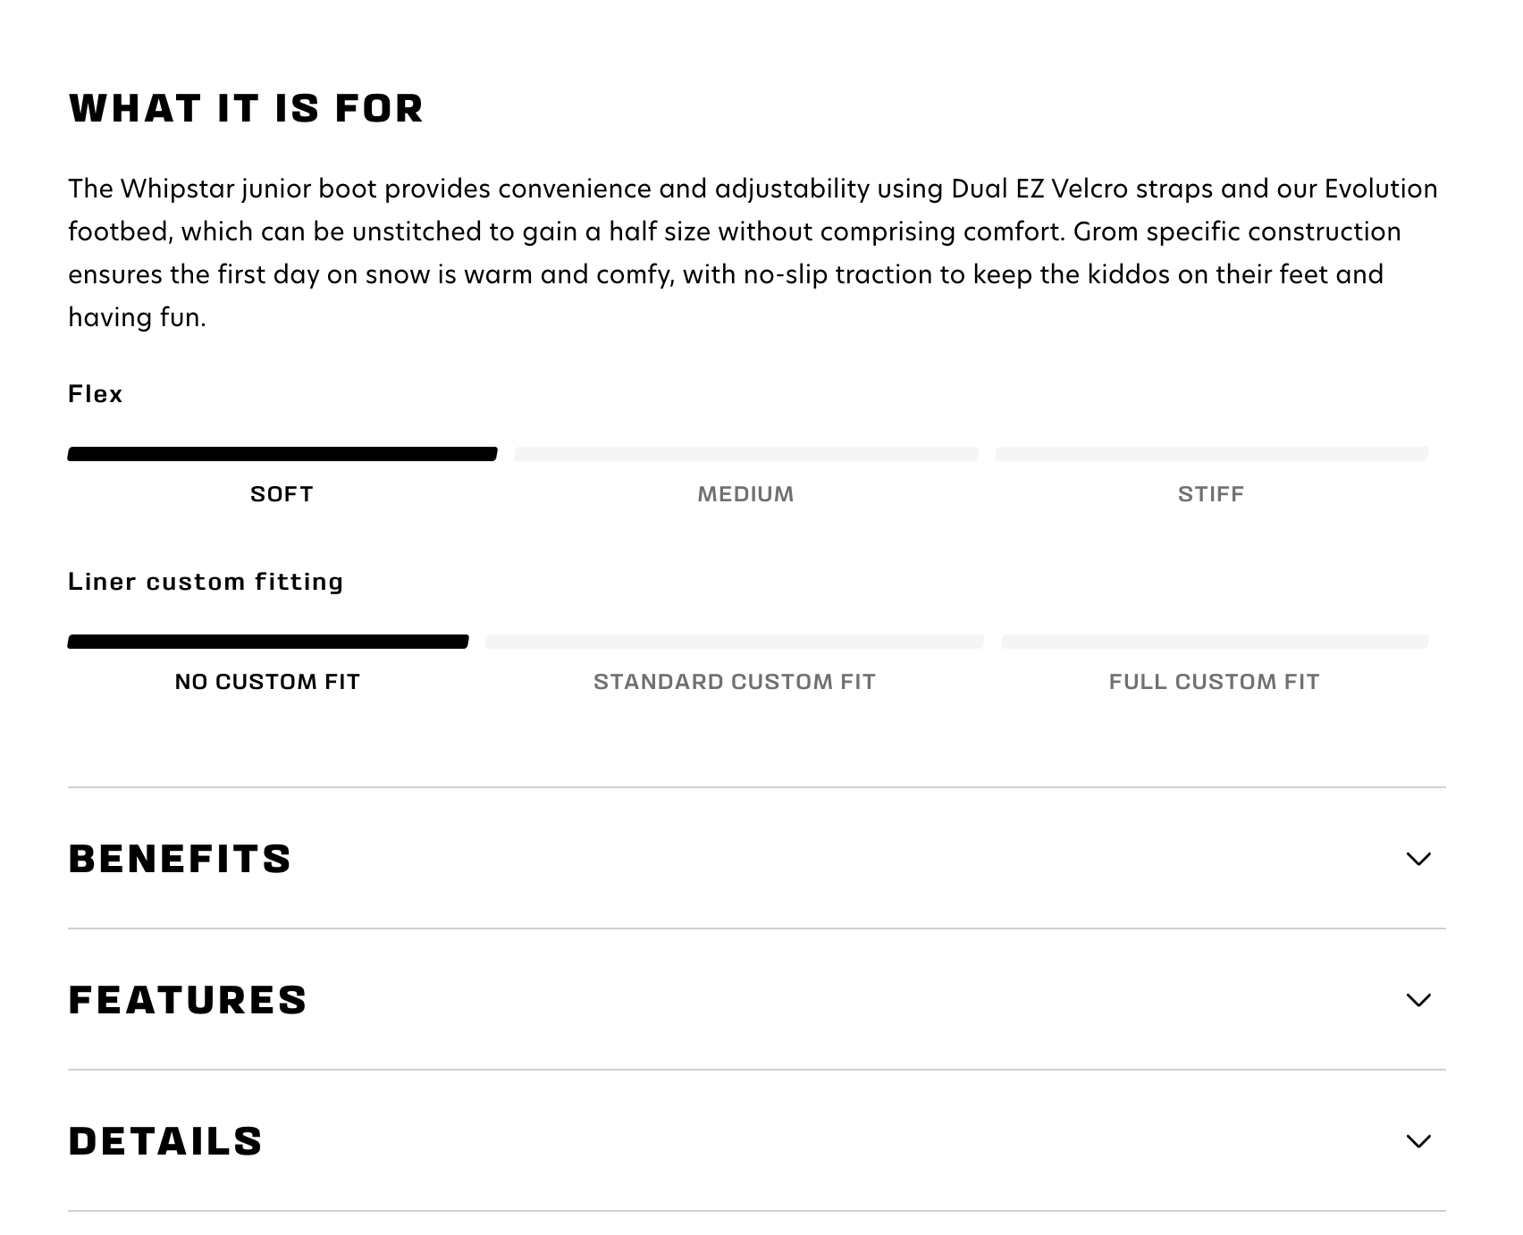Select the NO CUSTOM FIT label
Image resolution: width=1523 pixels, height=1235 pixels.
click(267, 682)
